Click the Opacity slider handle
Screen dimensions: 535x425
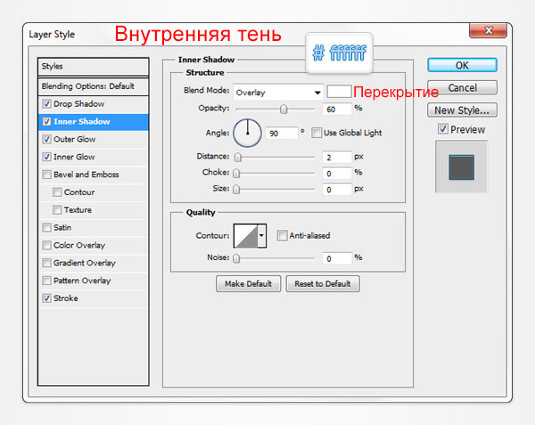[x=284, y=109]
